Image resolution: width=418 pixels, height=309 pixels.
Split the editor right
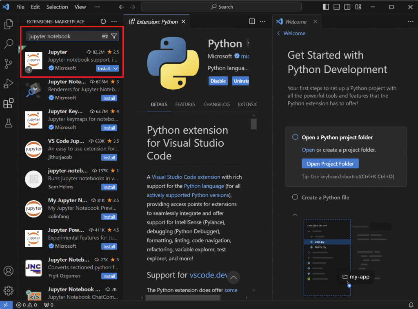[252, 22]
